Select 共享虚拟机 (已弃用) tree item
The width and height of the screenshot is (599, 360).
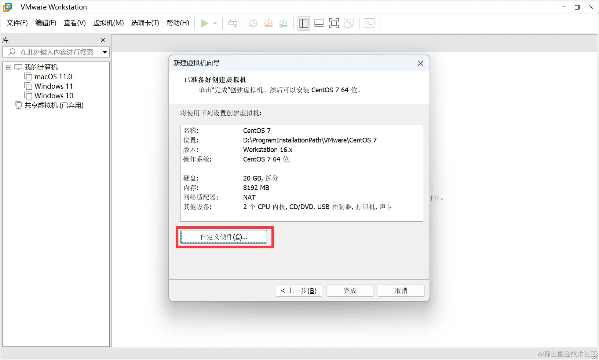click(x=54, y=105)
